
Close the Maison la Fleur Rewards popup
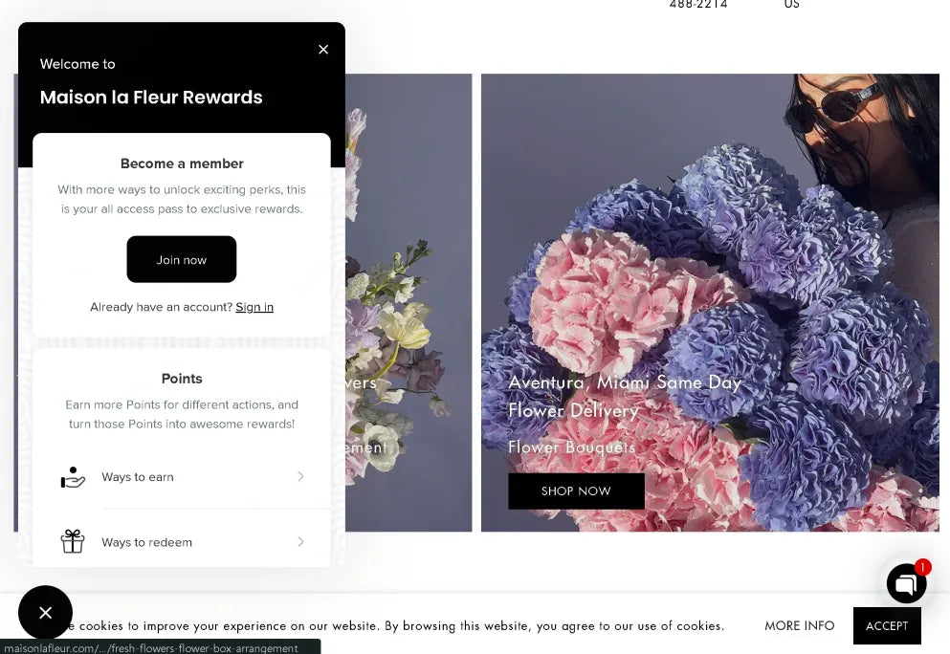pos(323,49)
